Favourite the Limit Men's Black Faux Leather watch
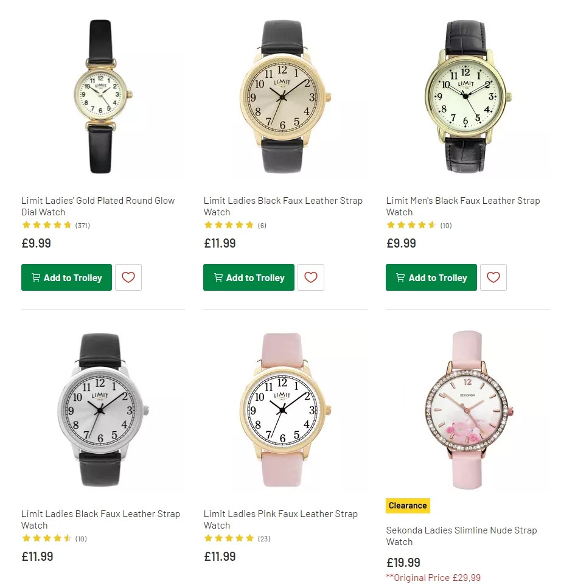This screenshot has width=561, height=587. 493,277
